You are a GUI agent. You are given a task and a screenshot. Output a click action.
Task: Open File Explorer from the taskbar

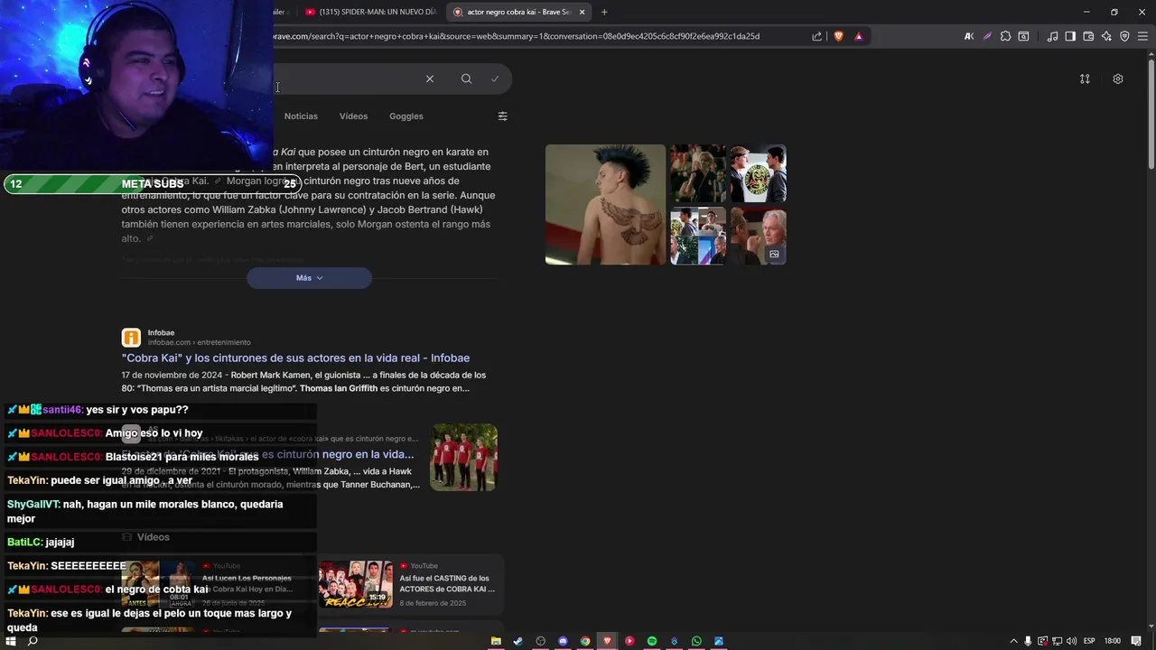tap(496, 641)
